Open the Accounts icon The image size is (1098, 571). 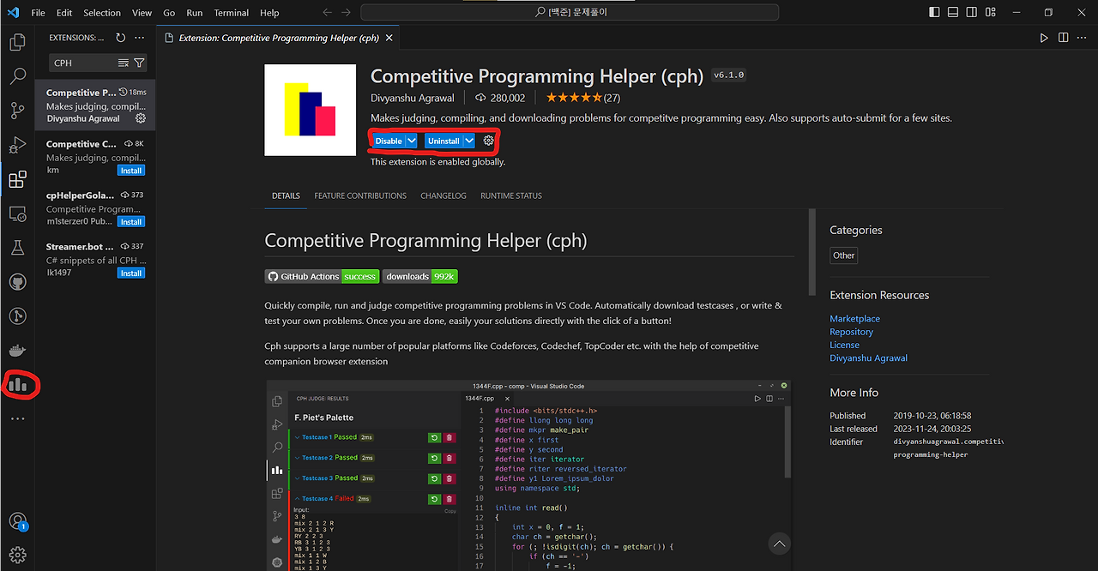click(17, 520)
